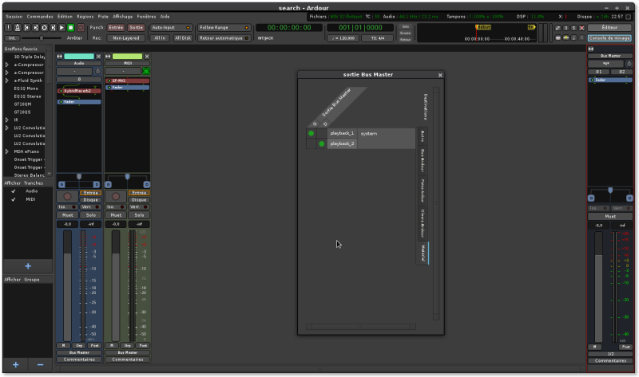Toggle Audio strip visibility checkbox

[x=14, y=191]
